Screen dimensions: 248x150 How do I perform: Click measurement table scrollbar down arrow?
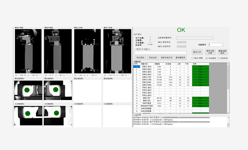click(228, 112)
